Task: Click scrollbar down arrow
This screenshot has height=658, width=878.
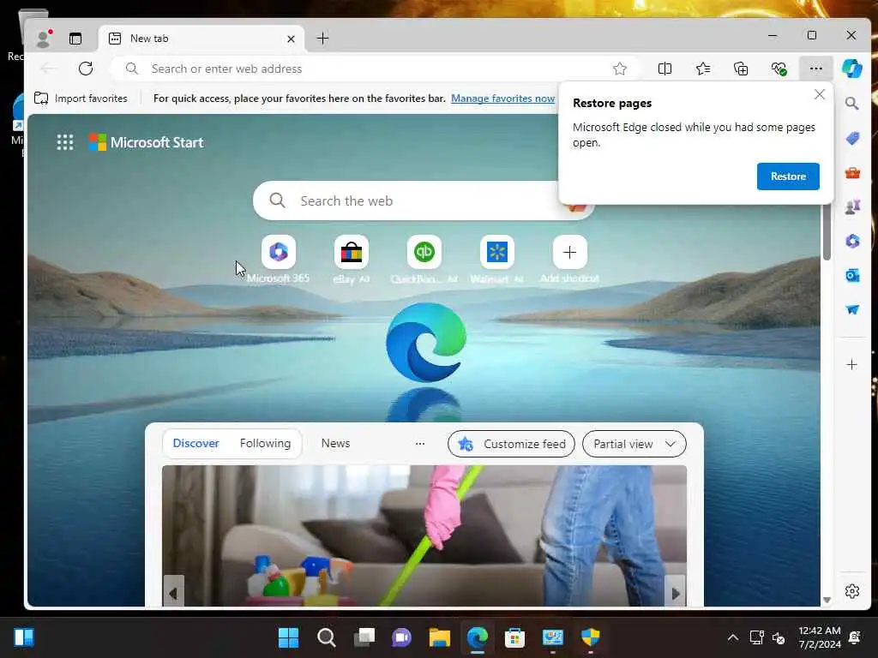Action: [x=827, y=600]
